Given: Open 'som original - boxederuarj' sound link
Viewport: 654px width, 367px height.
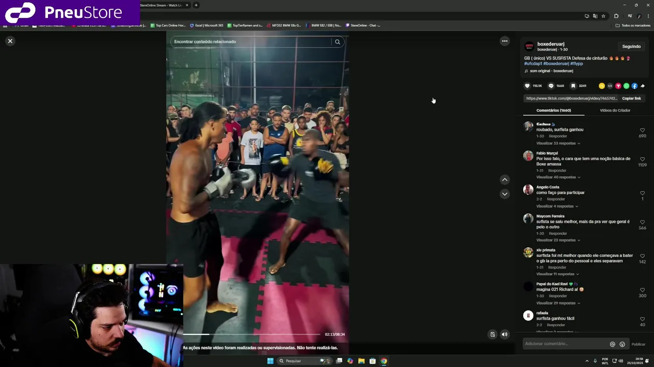Looking at the screenshot, I should (551, 71).
